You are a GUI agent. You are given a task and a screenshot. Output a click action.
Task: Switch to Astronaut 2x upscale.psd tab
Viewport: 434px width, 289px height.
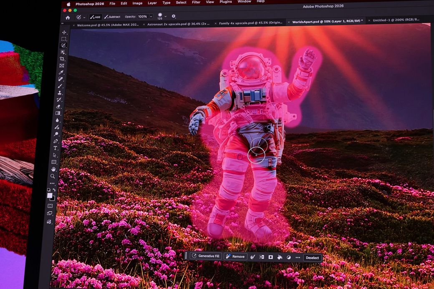pyautogui.click(x=178, y=24)
